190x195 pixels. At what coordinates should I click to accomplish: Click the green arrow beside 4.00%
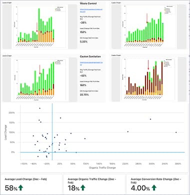[x=154, y=187]
